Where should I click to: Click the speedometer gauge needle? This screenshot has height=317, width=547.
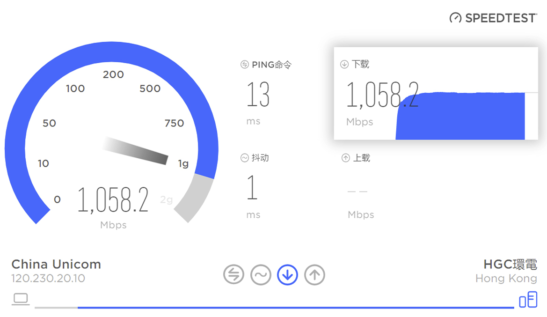(137, 151)
